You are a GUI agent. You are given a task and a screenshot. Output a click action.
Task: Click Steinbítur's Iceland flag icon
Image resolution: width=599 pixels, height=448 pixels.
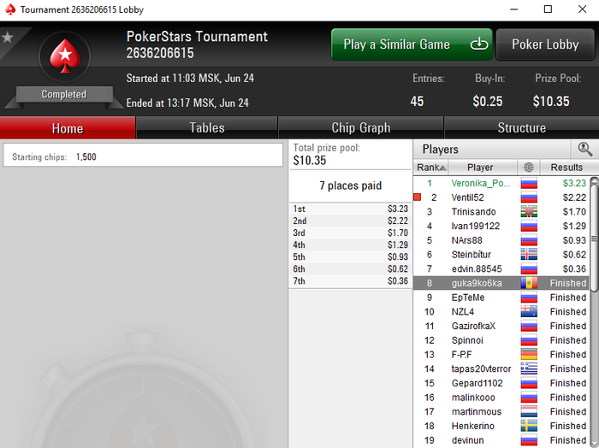pyautogui.click(x=529, y=255)
